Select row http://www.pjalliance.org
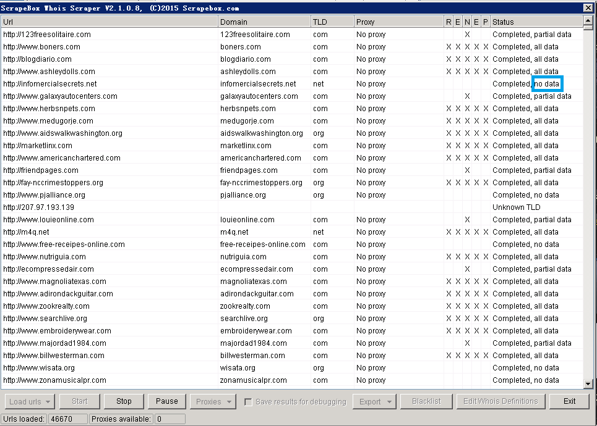The image size is (597, 426). (291, 195)
